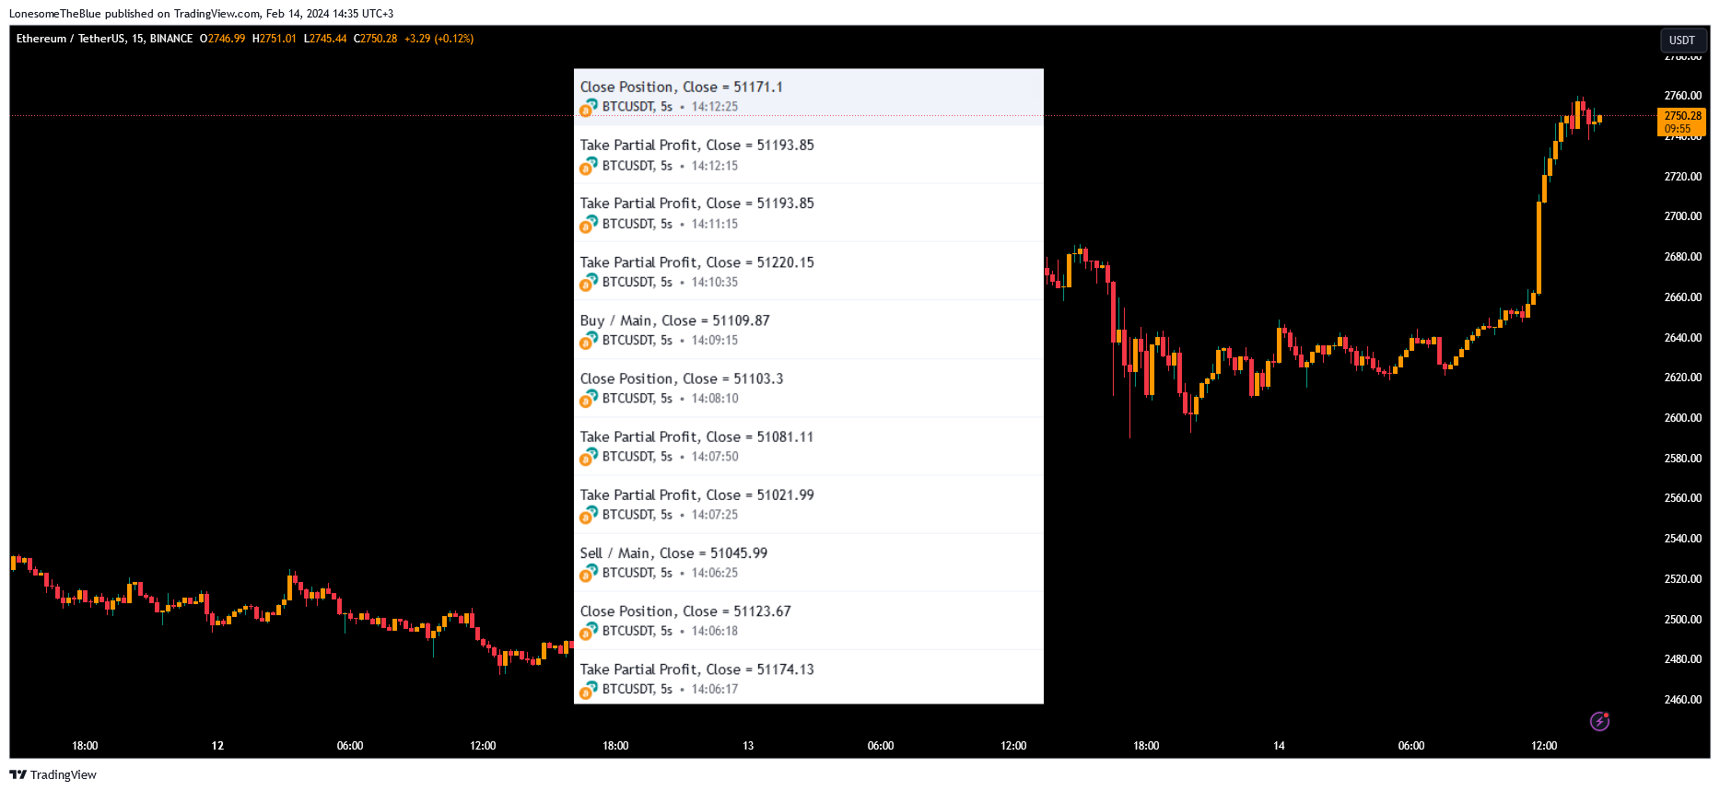1720x791 pixels.
Task: Click the +3.29 (+0.12%) change value
Action: pyautogui.click(x=439, y=39)
